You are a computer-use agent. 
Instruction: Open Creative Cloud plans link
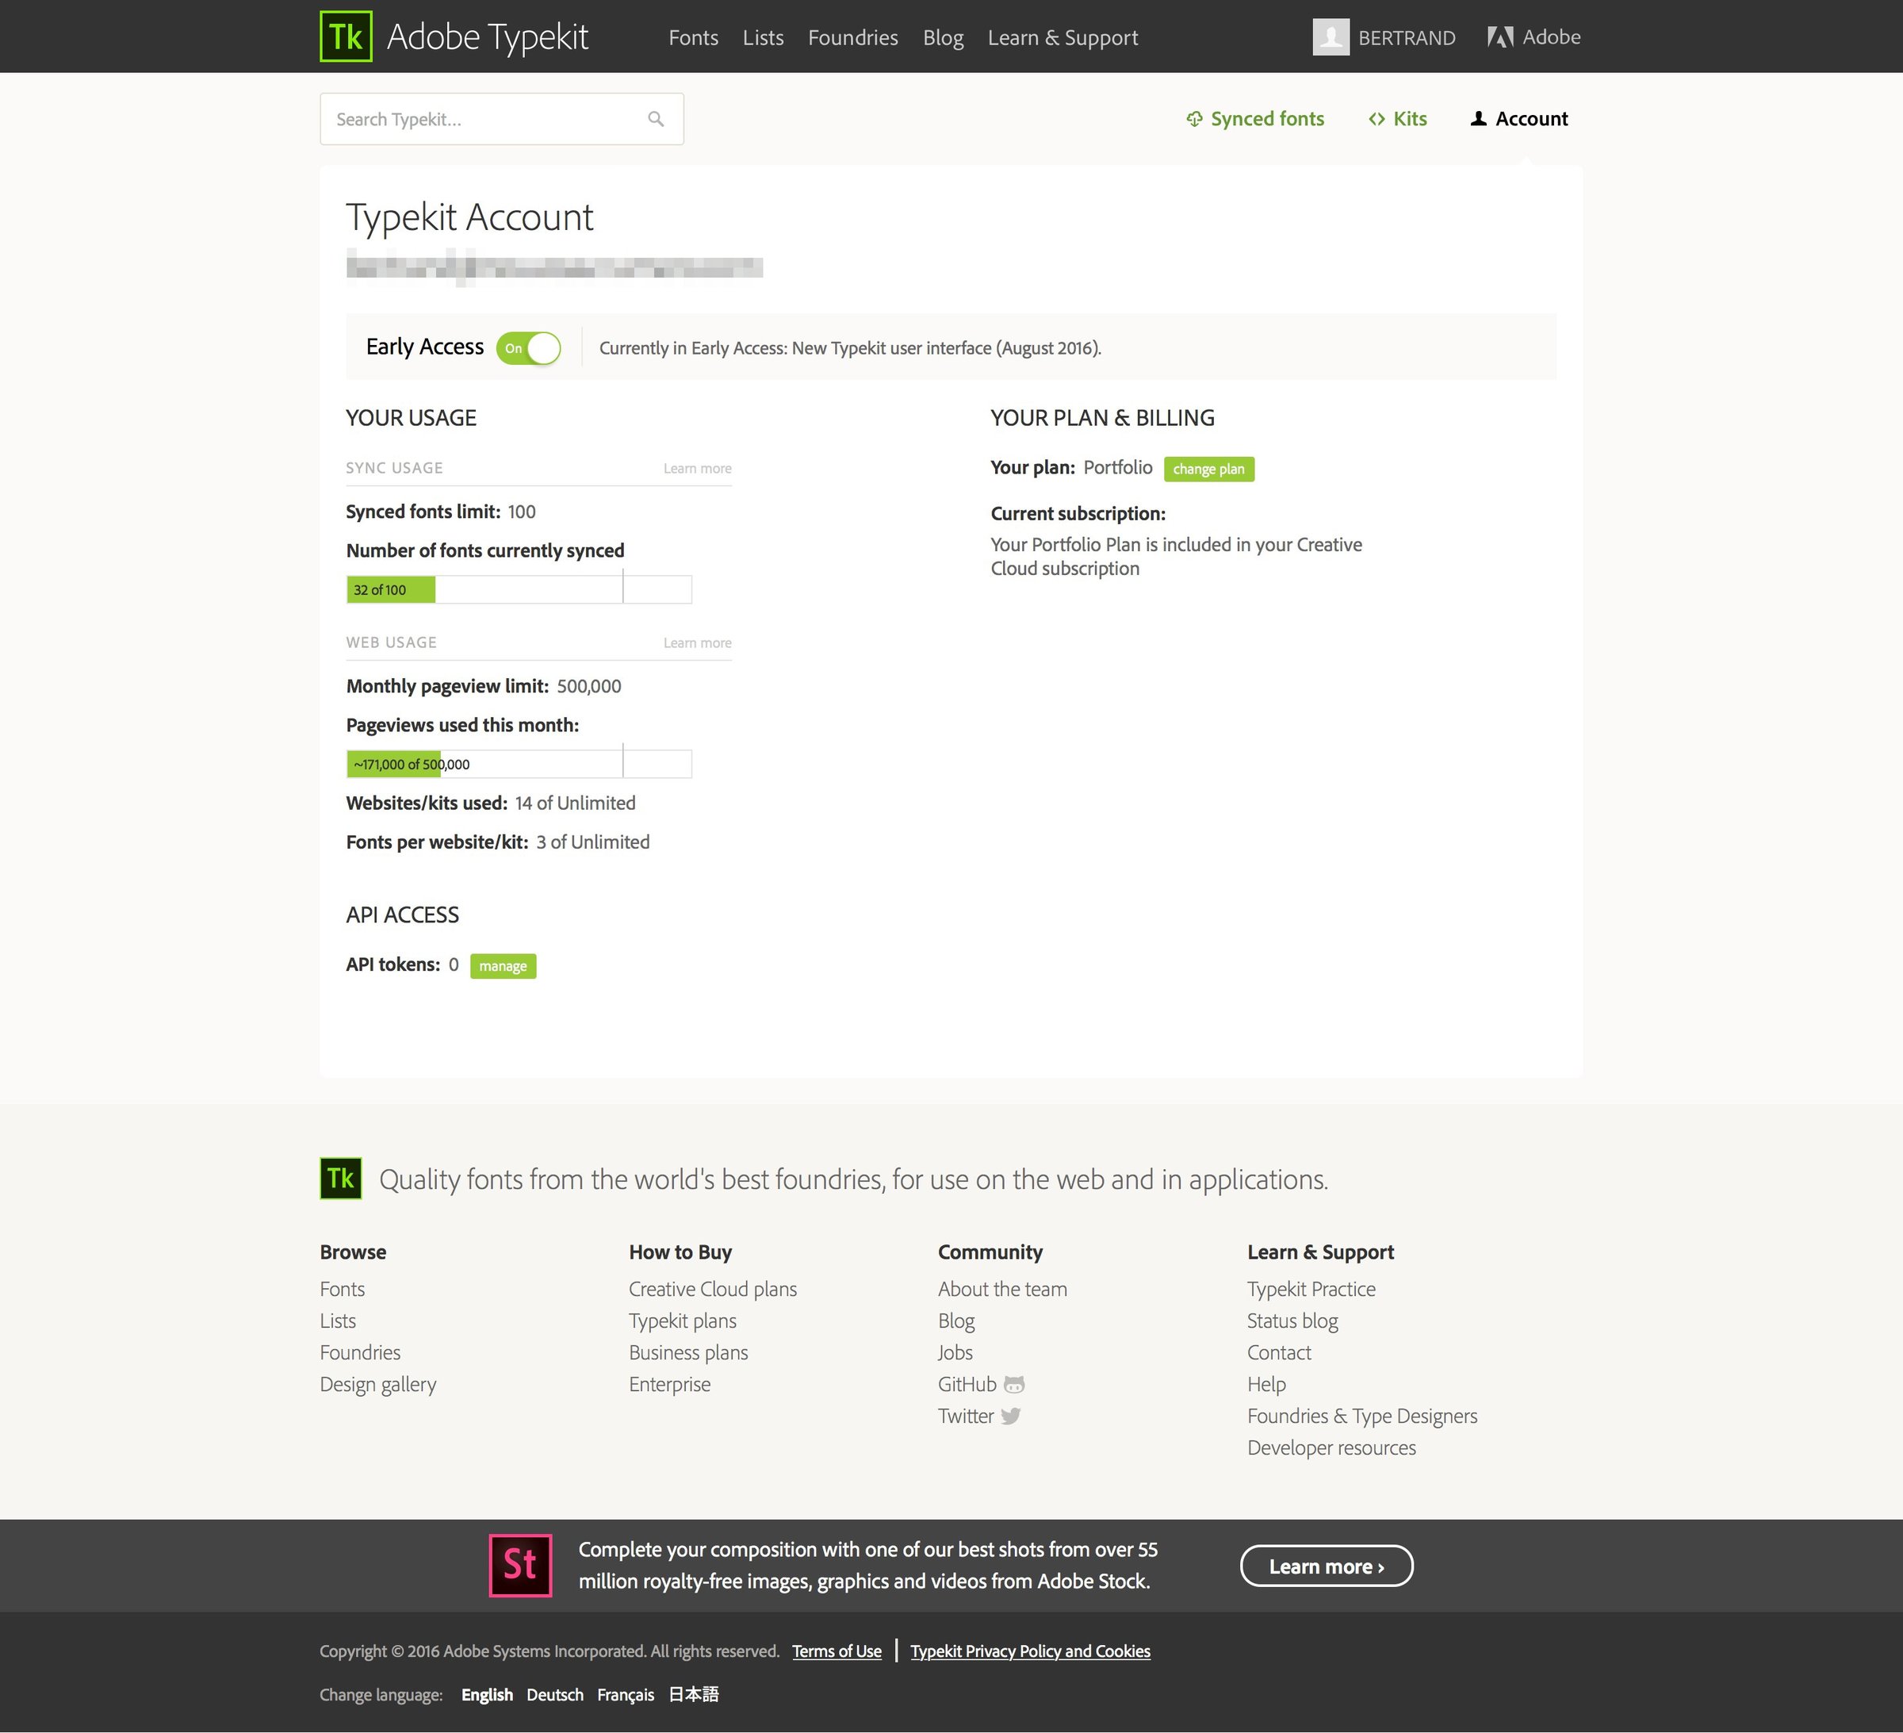pyautogui.click(x=714, y=1289)
